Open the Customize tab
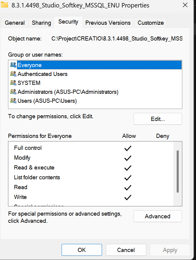The height and width of the screenshot is (260, 196). (x=151, y=23)
